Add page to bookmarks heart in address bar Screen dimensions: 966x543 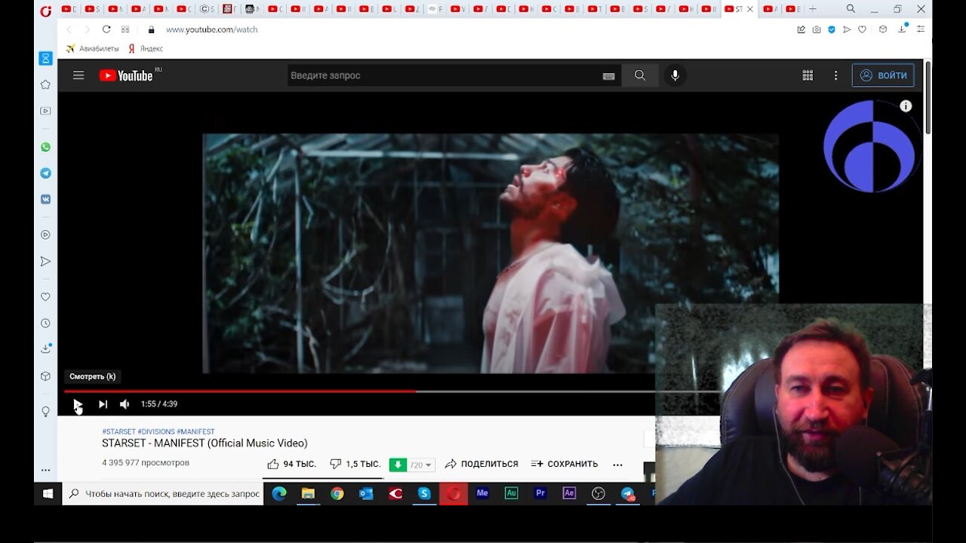(x=862, y=29)
